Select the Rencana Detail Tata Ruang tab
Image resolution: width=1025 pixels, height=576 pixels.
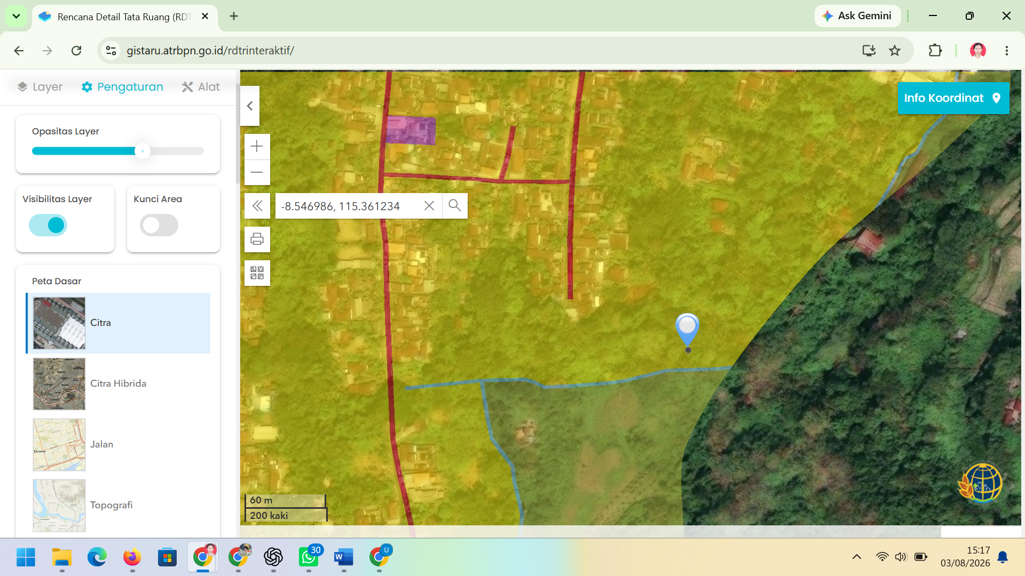(x=124, y=17)
